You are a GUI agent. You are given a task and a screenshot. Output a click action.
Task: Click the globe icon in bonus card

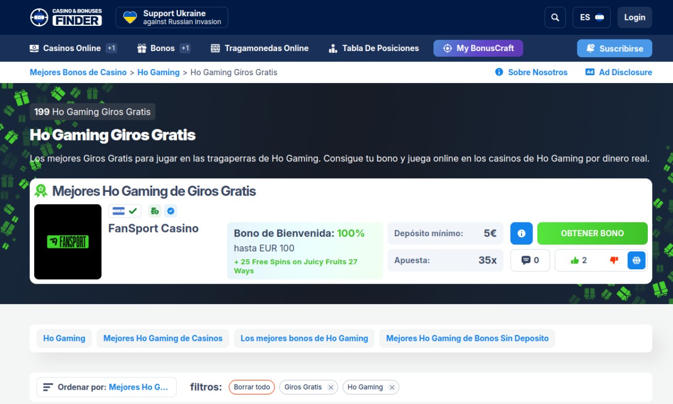(636, 260)
